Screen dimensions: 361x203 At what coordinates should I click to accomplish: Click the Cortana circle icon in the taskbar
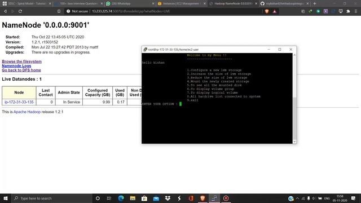coord(98,198)
